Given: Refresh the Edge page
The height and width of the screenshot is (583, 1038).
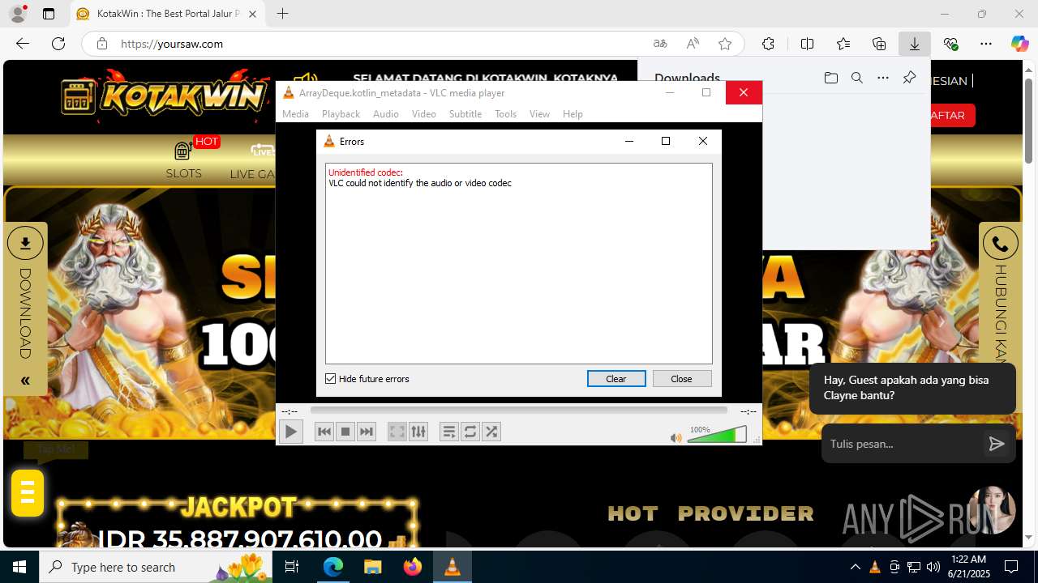Looking at the screenshot, I should coord(58,44).
